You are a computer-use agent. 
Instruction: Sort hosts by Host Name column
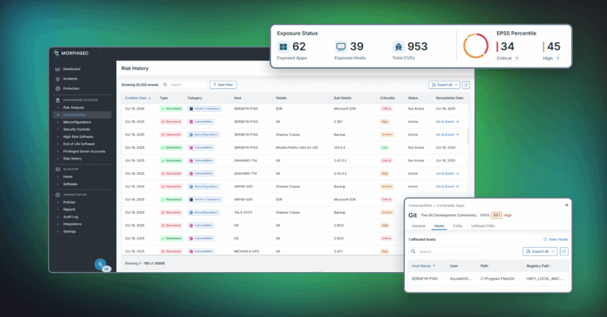pos(423,266)
